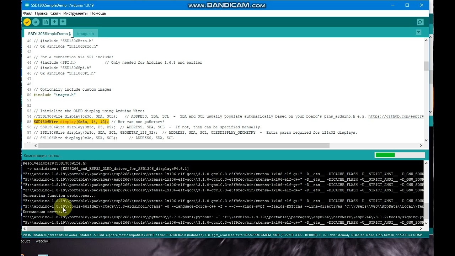Click the code editor's vertical scrollbar up arrow

(426, 40)
